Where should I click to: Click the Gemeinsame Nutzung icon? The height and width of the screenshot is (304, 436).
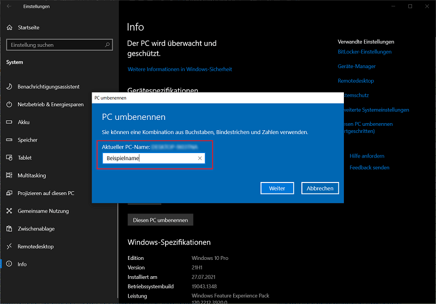(9, 211)
